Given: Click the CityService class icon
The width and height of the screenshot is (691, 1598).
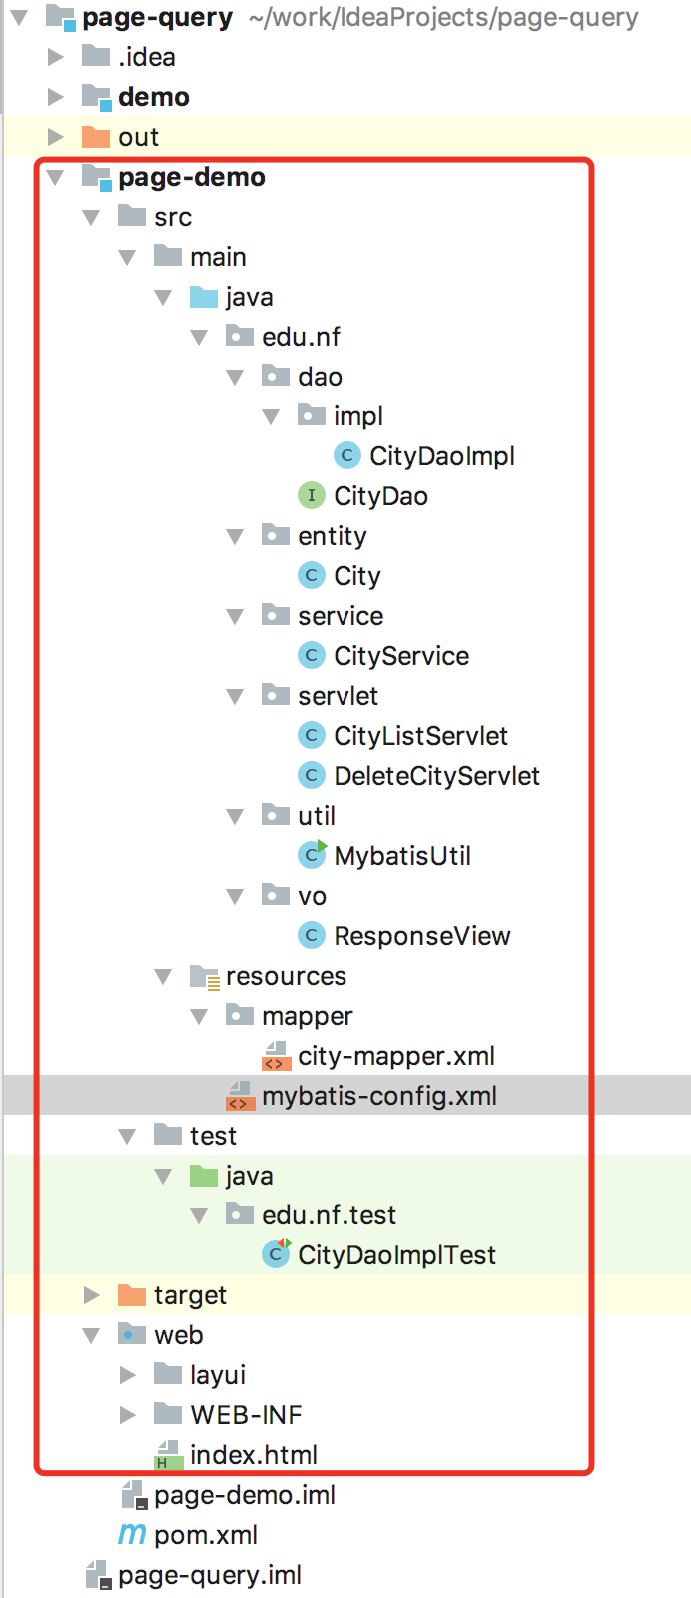Looking at the screenshot, I should (311, 656).
